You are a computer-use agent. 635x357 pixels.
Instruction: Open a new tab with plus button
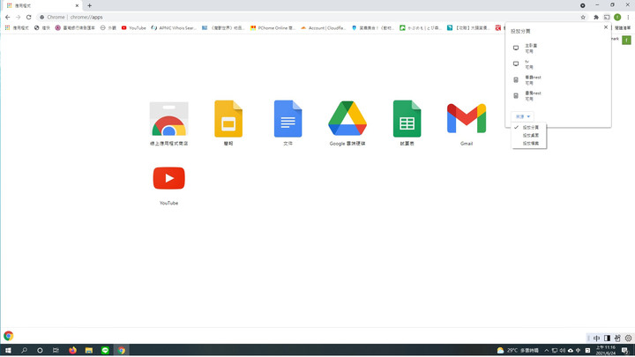(x=89, y=5)
